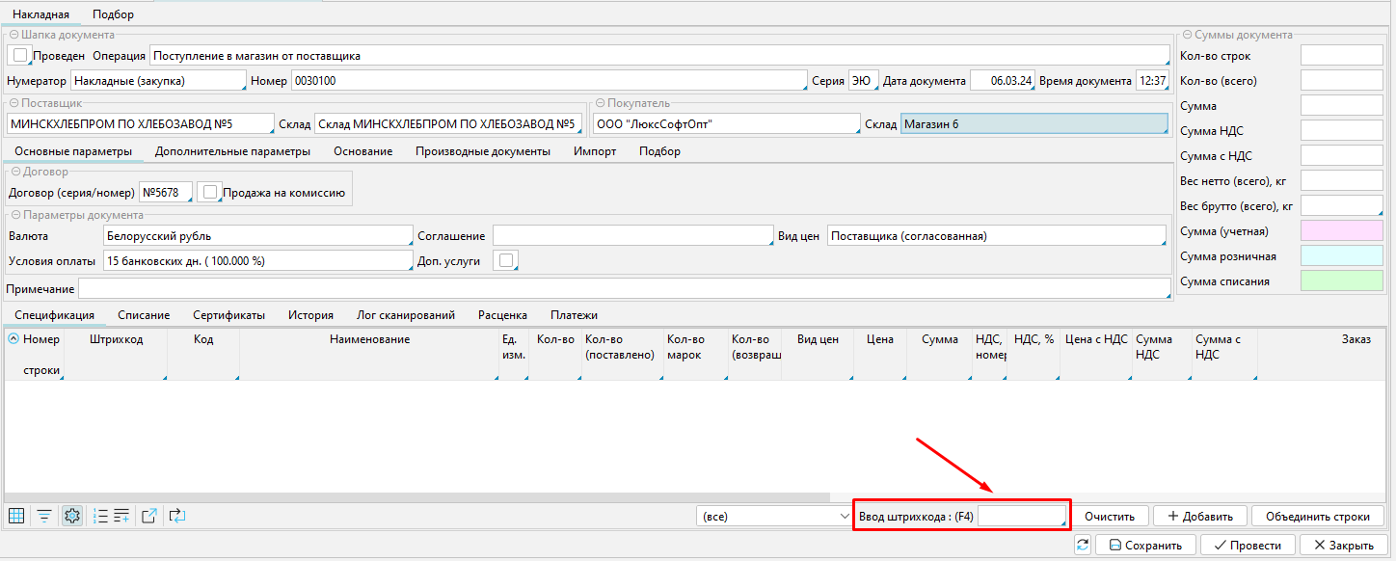Screen dimensions: 1396x561
Task: Click the Ввод штрихкода input field
Action: coord(1022,516)
